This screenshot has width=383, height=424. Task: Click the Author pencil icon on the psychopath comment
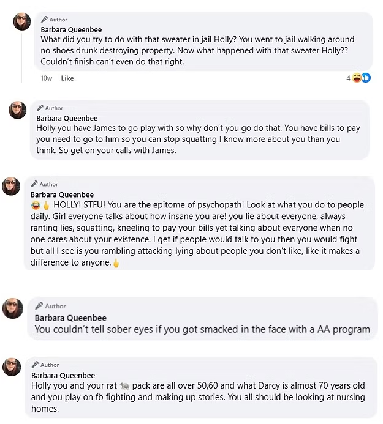(35, 184)
